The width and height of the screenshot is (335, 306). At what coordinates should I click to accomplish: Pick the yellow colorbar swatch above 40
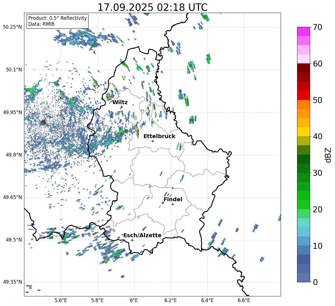click(304, 132)
